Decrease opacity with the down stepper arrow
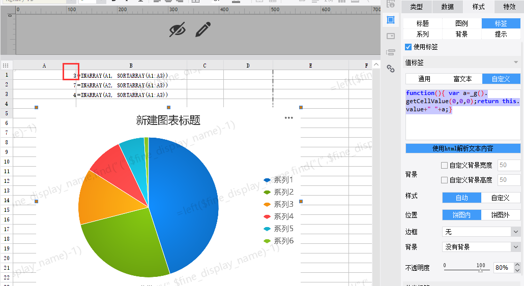 point(517,270)
